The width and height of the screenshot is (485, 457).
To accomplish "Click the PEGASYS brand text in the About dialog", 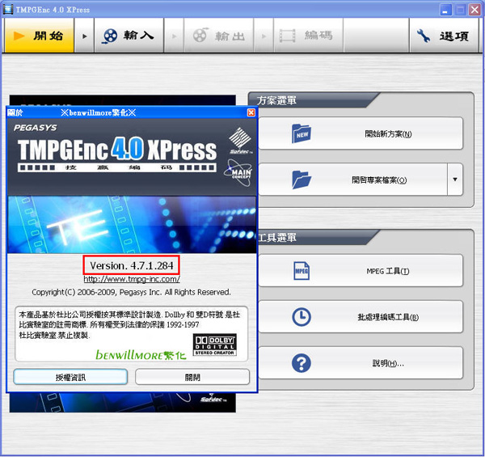I will (36, 128).
